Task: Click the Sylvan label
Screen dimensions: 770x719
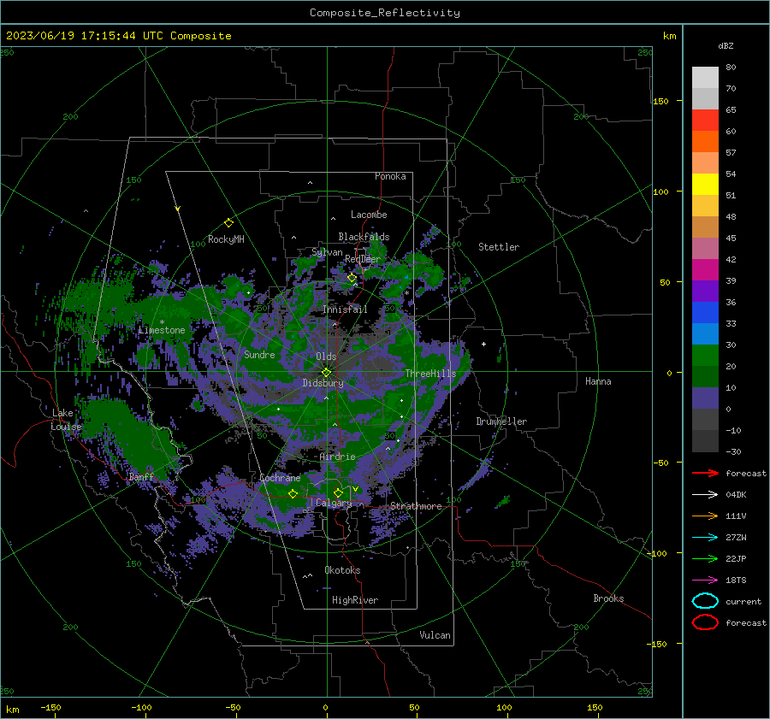Action: 327,252
